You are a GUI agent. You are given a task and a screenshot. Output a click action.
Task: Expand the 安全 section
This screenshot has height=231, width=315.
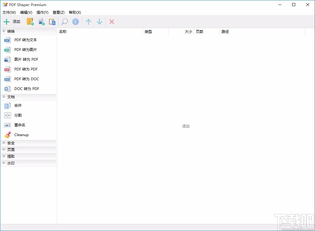[x=28, y=143]
